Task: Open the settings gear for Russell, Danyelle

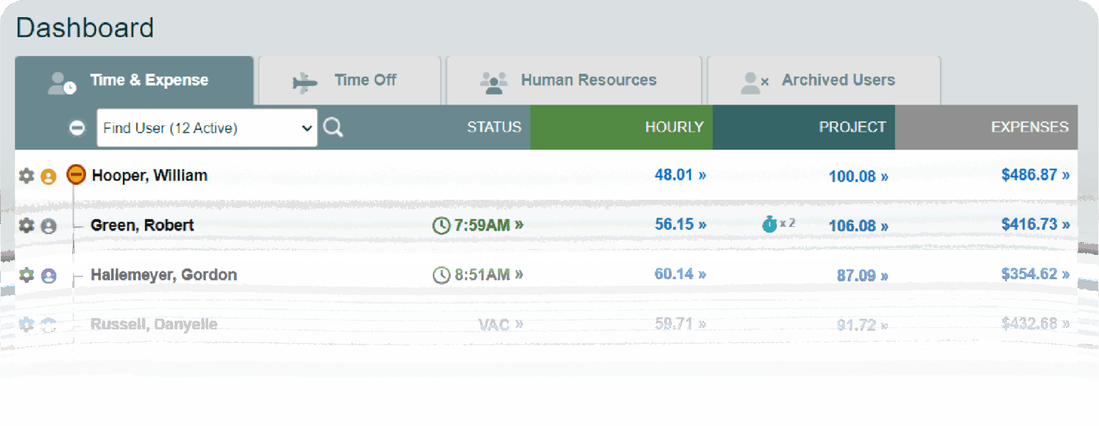Action: [26, 324]
